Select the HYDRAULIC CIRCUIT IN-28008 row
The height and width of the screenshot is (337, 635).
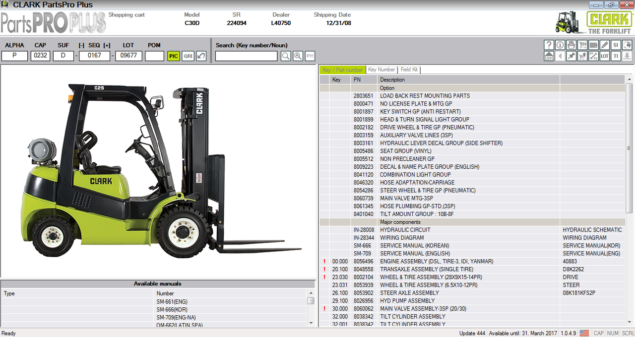pyautogui.click(x=472, y=230)
